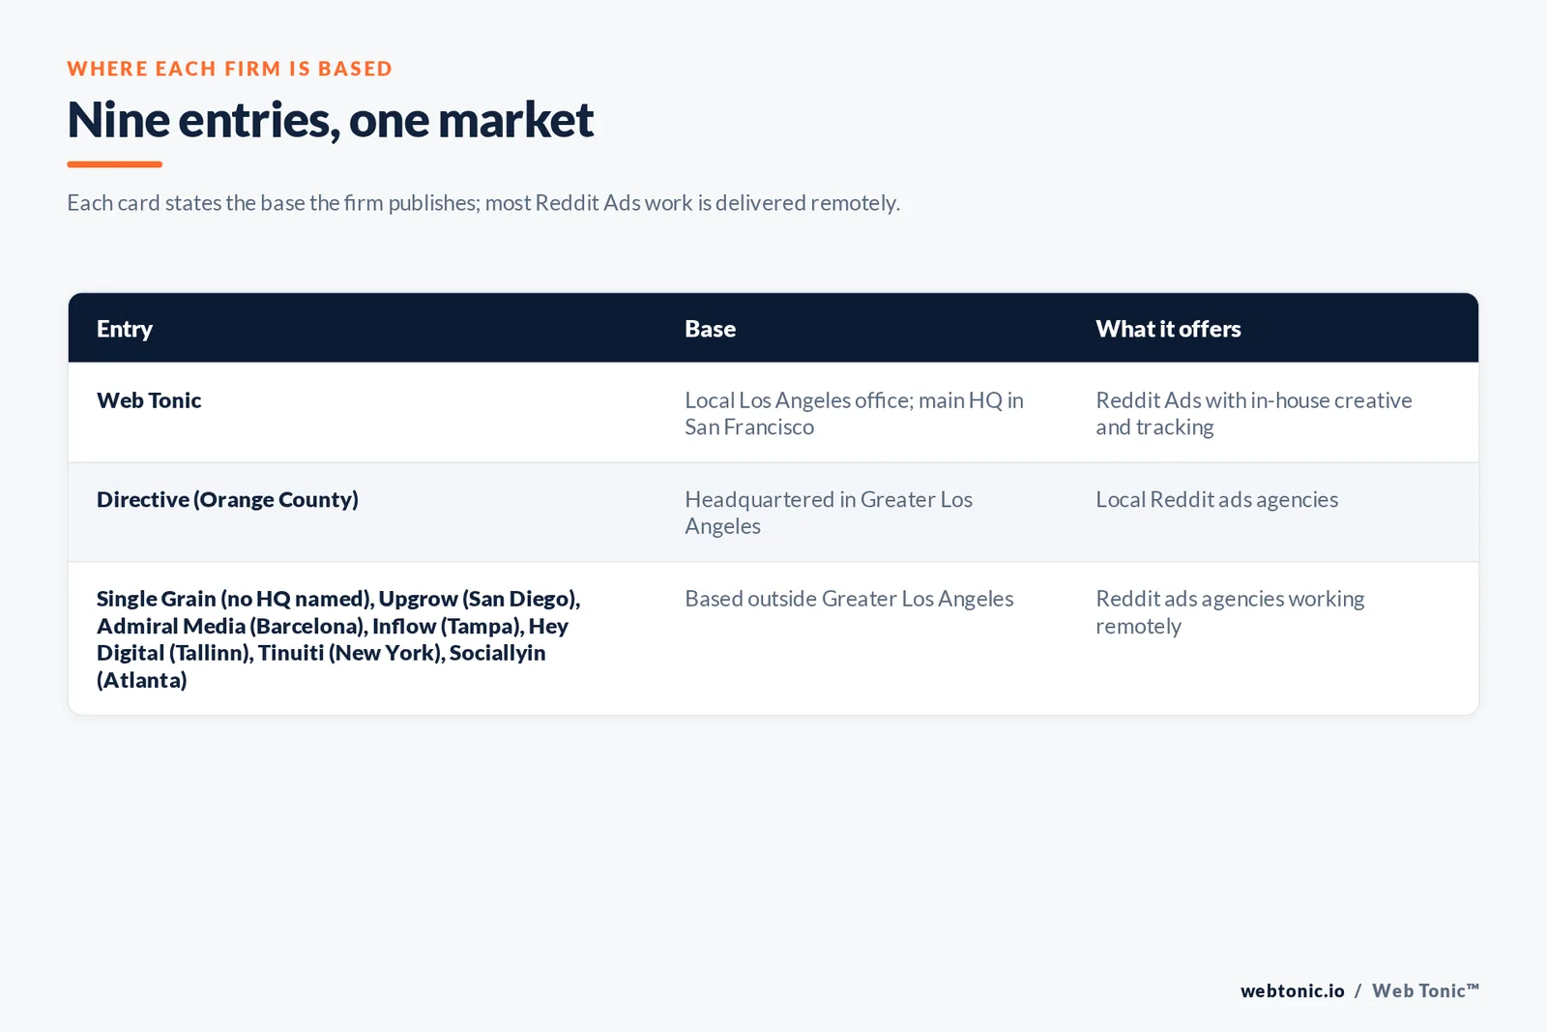Click "Reddit ads agencies working remotely" cell
The image size is (1547, 1032).
click(1230, 612)
